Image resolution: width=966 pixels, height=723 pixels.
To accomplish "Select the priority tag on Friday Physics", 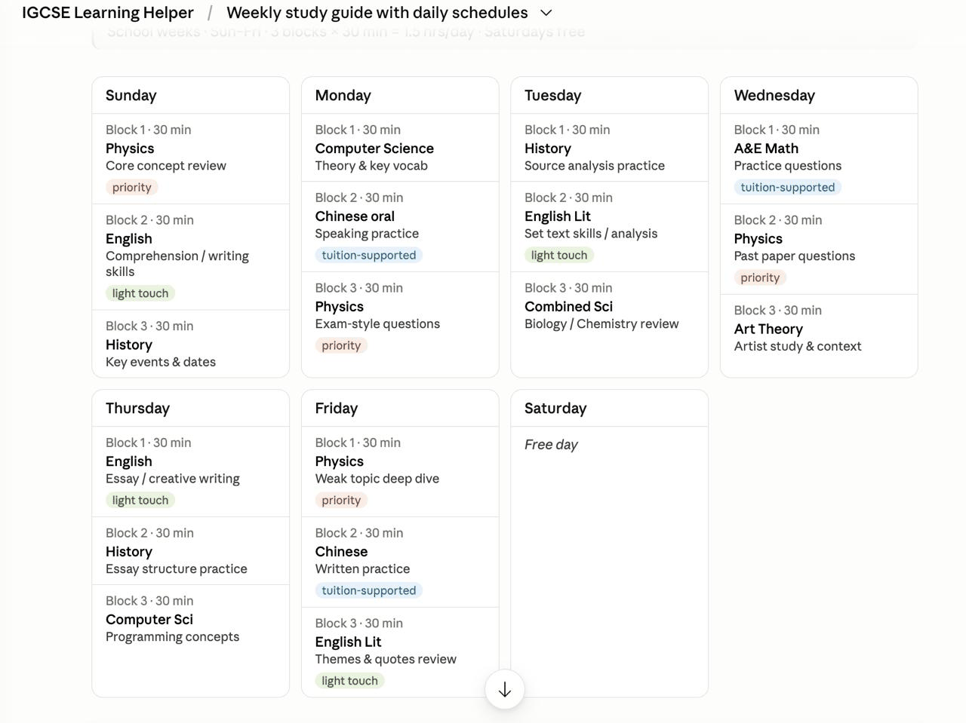I will [x=341, y=500].
